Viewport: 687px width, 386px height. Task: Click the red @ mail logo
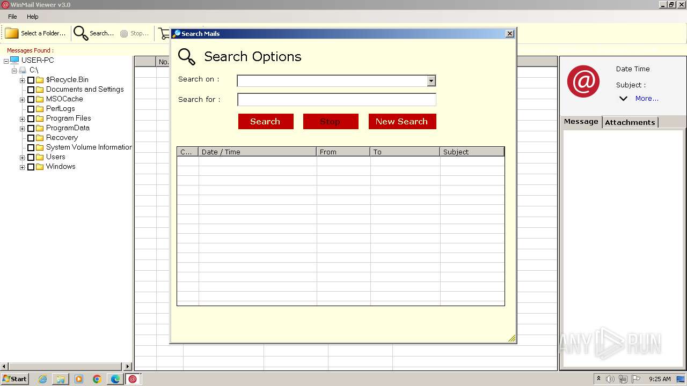583,81
